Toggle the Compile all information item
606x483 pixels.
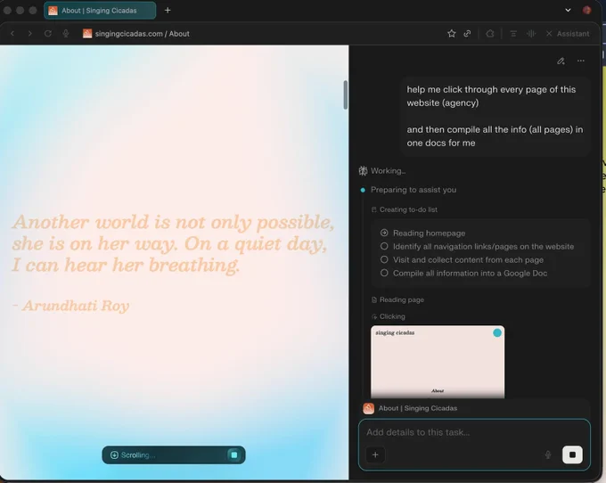[384, 273]
